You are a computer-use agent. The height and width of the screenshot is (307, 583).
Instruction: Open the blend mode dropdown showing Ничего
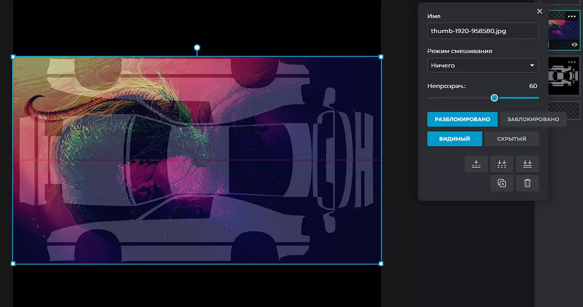[x=483, y=65]
